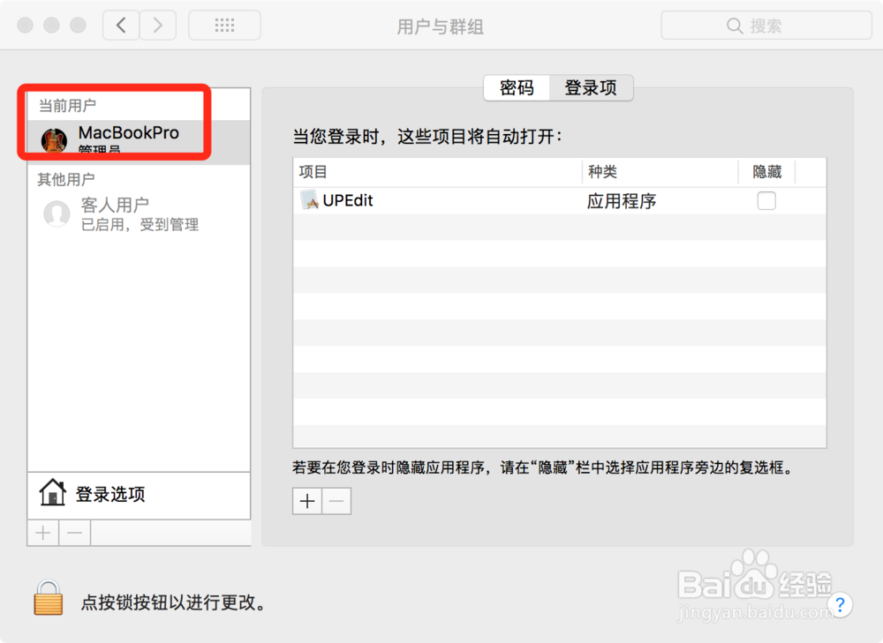Viewport: 883px width, 643px height.
Task: Switch to the 密码 tab
Action: click(x=517, y=87)
